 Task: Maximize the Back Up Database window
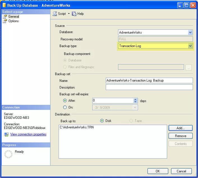click(x=187, y=5)
